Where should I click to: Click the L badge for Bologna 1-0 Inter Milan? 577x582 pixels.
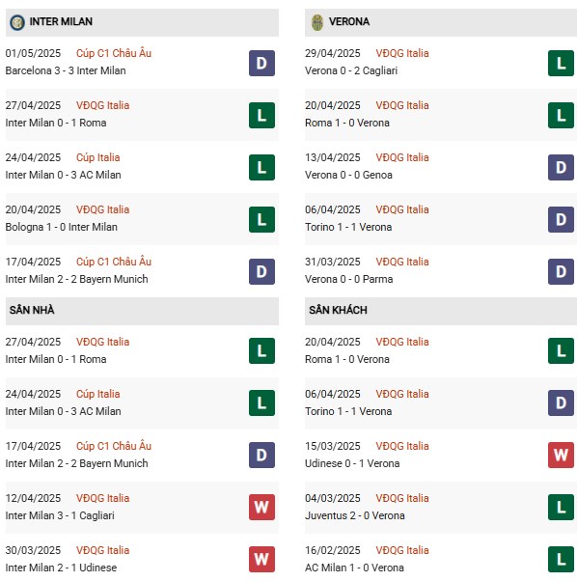(x=261, y=219)
